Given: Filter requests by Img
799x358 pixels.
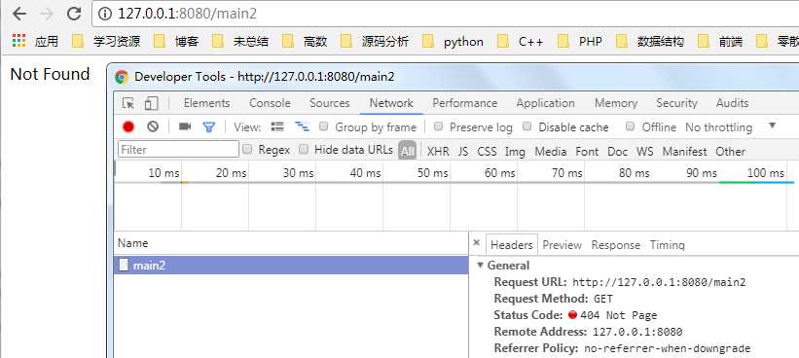Looking at the screenshot, I should pos(515,151).
